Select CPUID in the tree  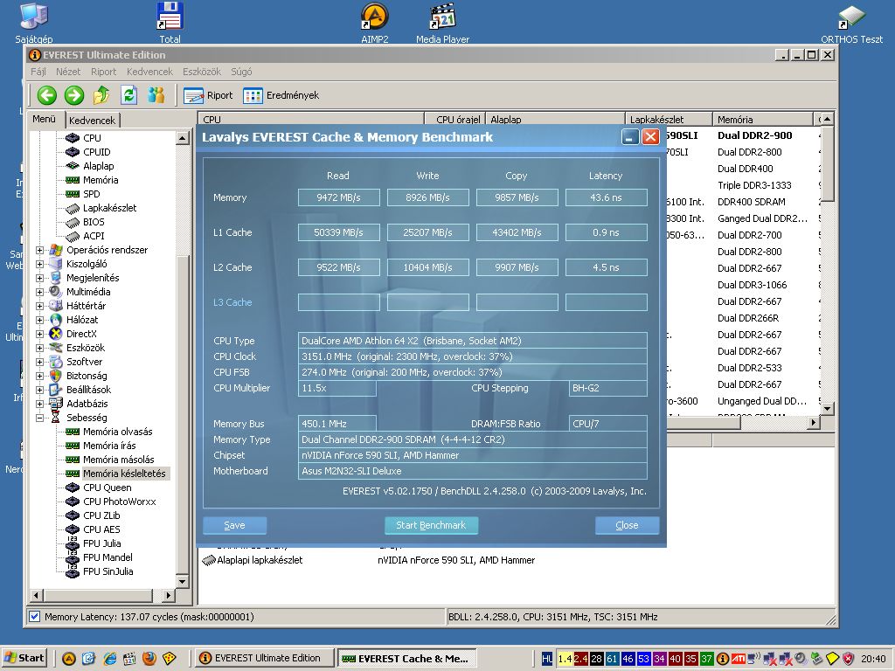[96, 152]
